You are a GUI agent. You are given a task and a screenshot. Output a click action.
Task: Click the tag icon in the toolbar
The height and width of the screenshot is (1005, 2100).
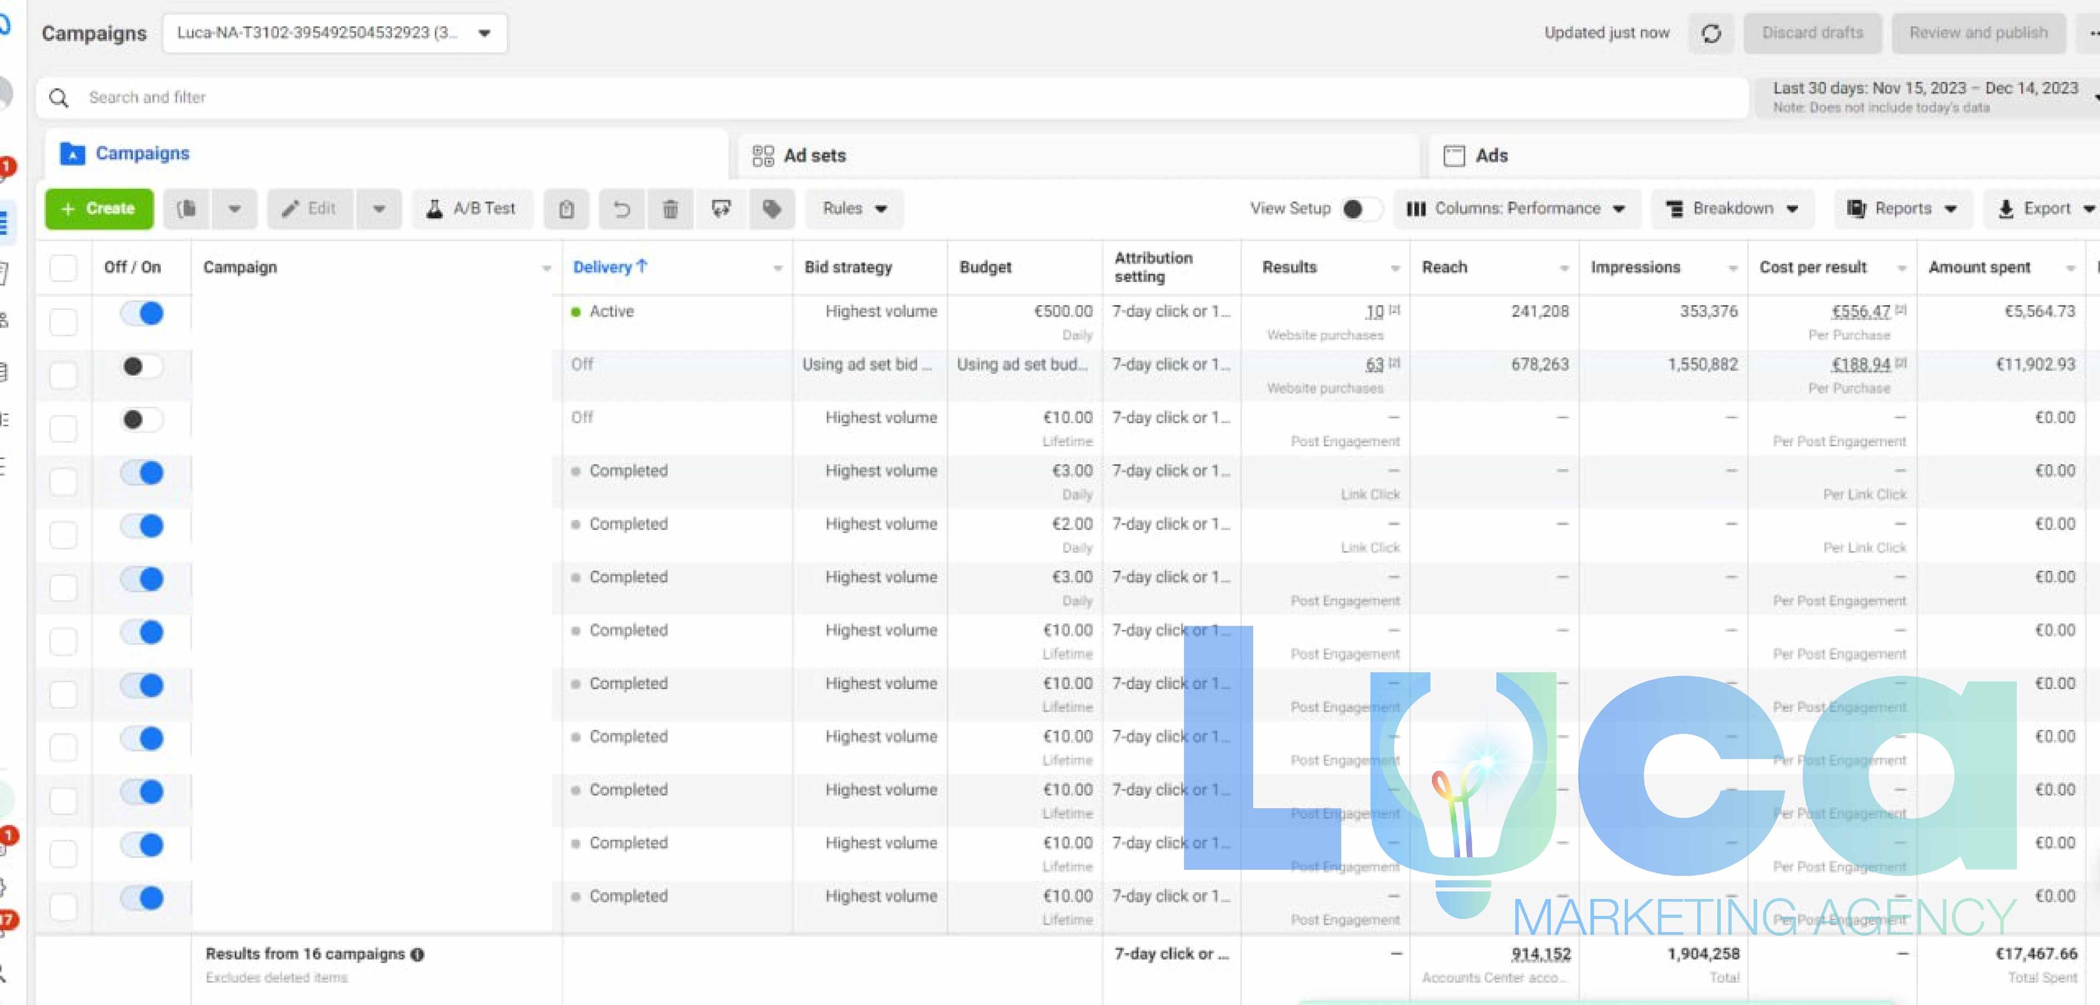(771, 209)
